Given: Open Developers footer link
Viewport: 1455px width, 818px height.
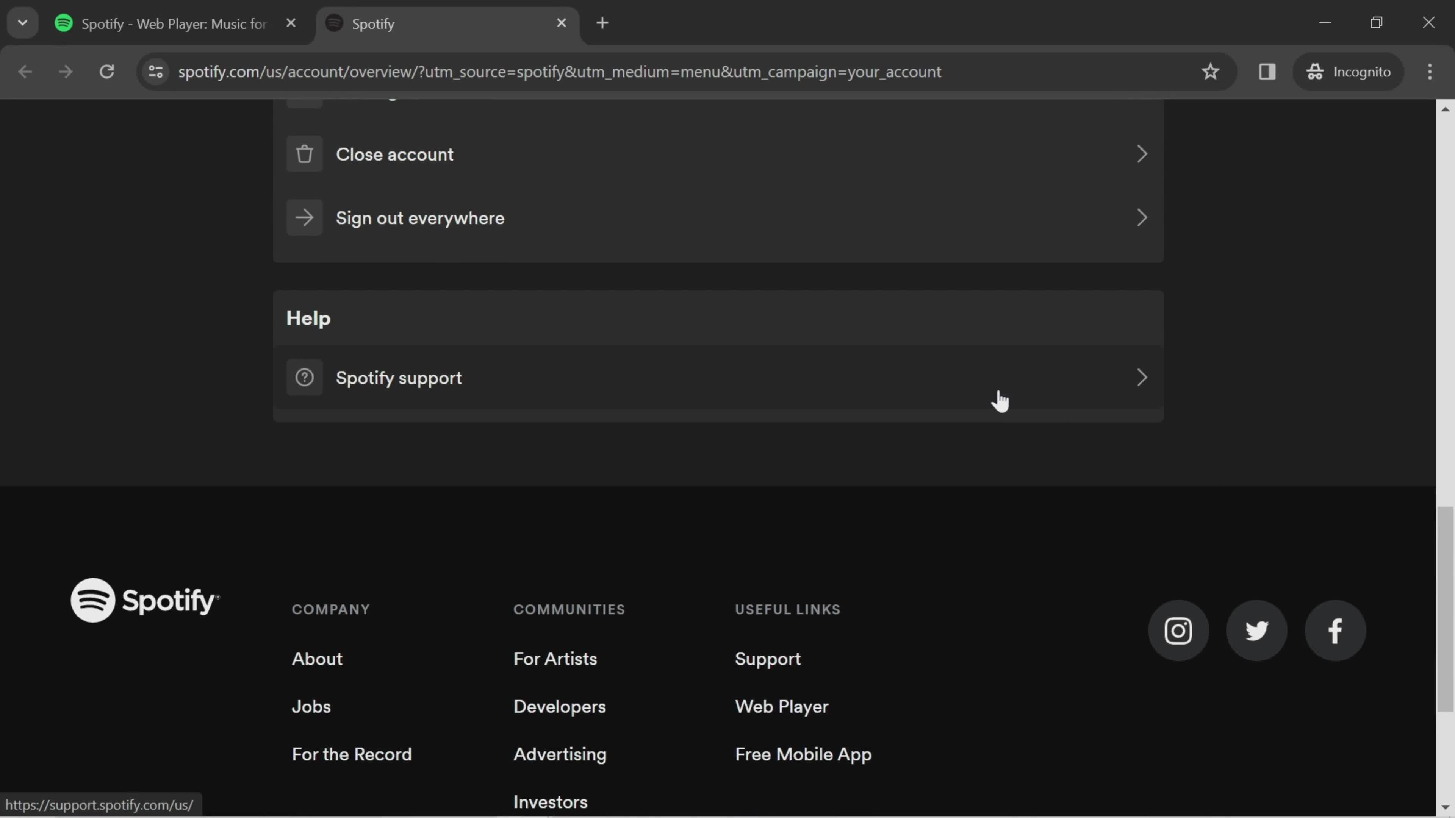Looking at the screenshot, I should point(560,707).
